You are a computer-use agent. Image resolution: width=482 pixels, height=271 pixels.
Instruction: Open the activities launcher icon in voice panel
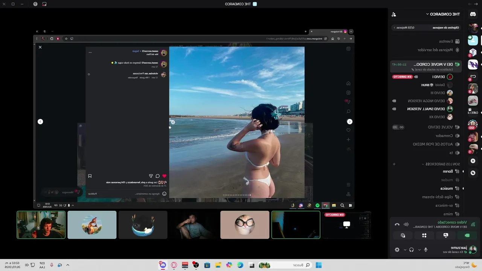[x=424, y=235]
